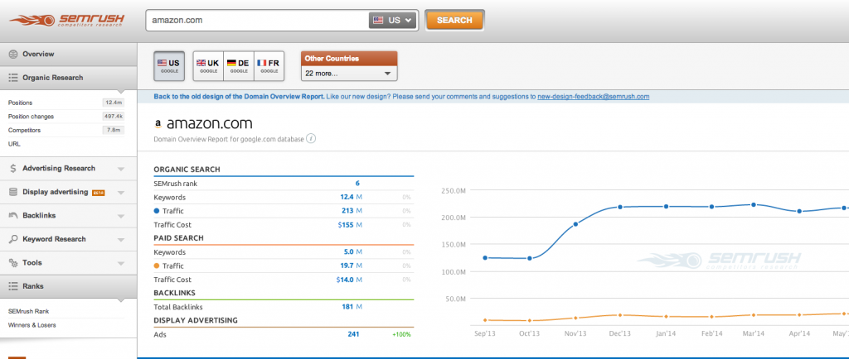This screenshot has height=359, width=849.
Task: Click the SEMrush rank value 6
Action: (357, 184)
